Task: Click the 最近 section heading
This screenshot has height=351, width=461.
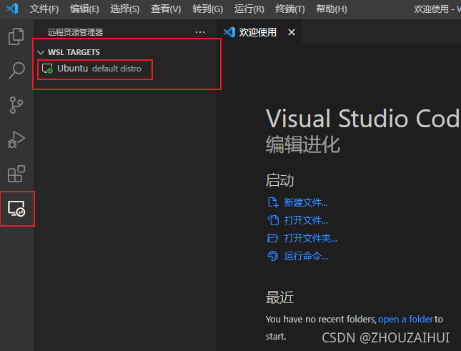Action: pos(279,297)
